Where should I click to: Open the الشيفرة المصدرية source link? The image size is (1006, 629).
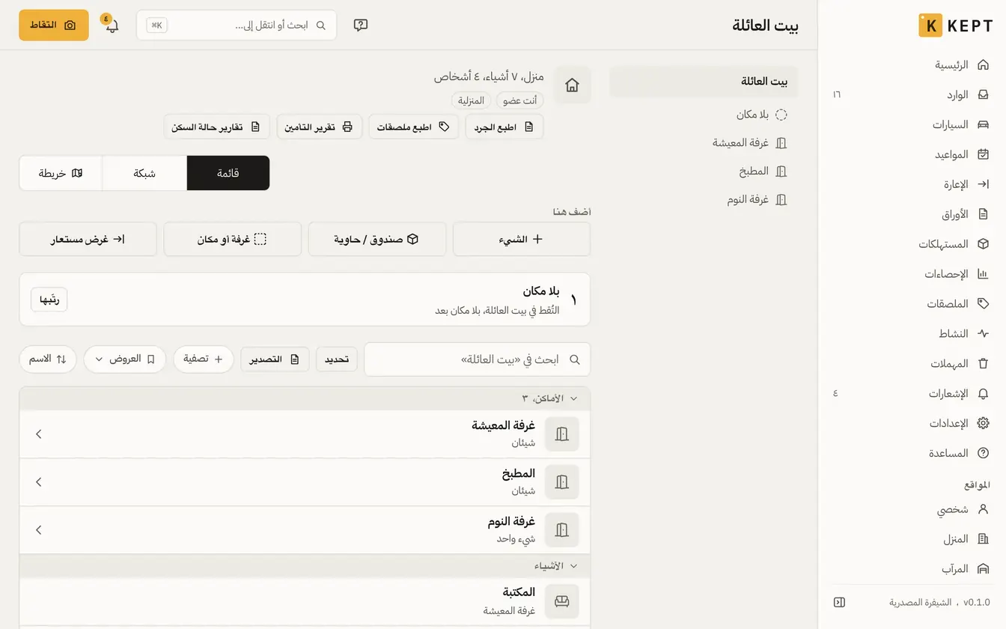(920, 602)
